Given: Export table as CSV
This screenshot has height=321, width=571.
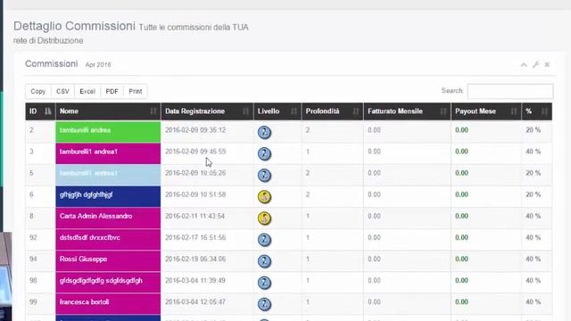Looking at the screenshot, I should (62, 91).
